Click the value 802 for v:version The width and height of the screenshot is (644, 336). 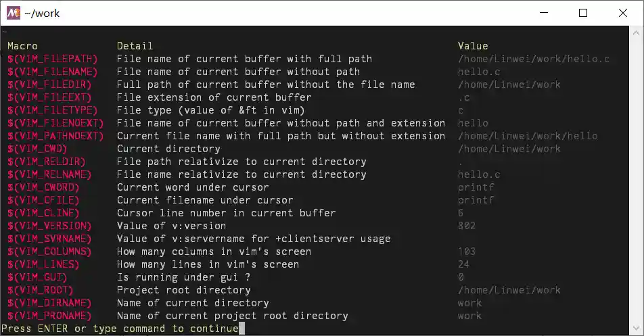[x=467, y=226]
